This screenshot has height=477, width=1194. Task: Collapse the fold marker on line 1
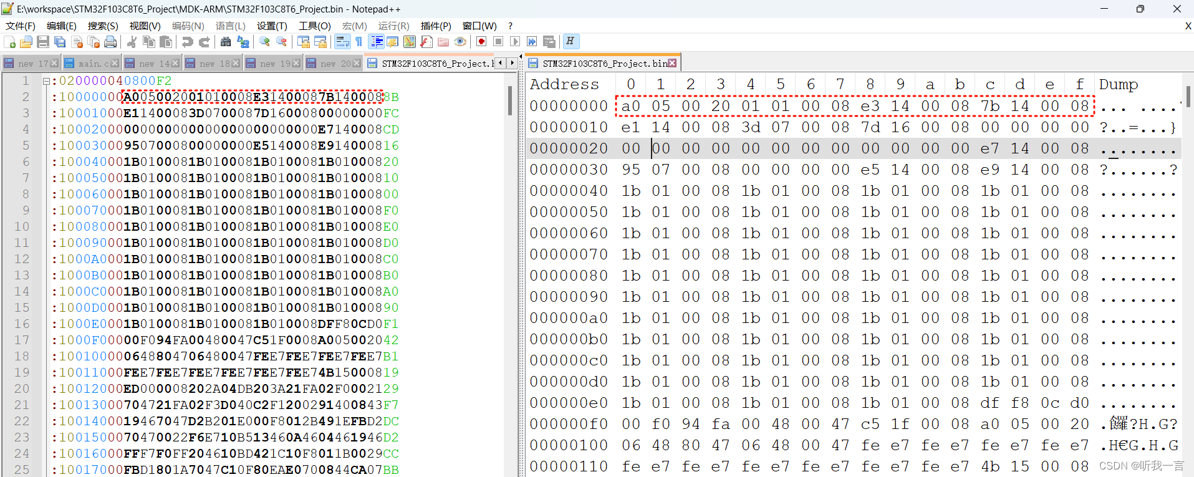46,81
